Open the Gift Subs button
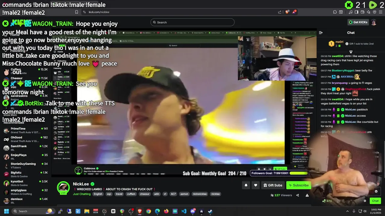385x216 pixels. [x=273, y=185]
